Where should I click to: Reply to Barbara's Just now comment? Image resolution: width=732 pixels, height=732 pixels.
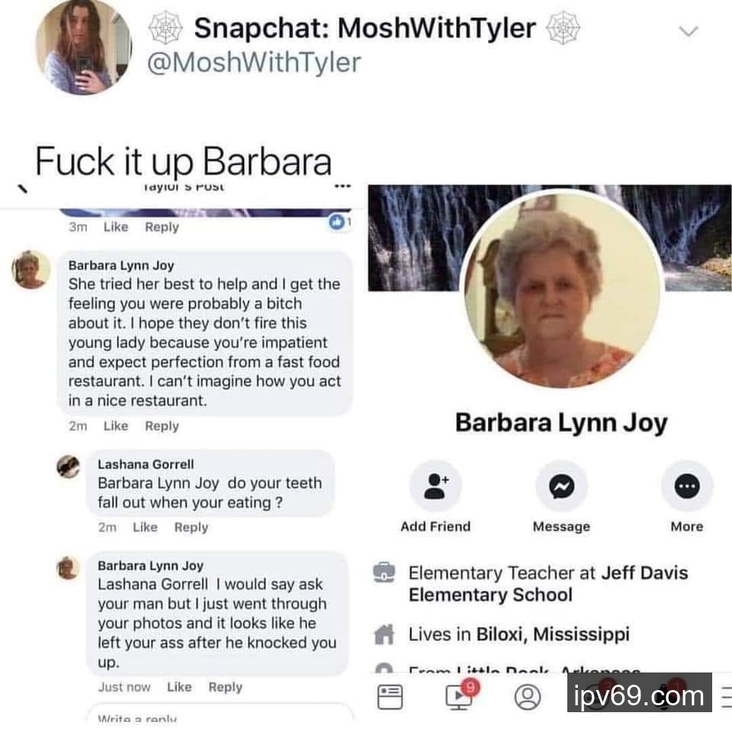tap(226, 687)
